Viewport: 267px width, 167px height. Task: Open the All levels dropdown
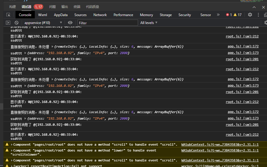(x=149, y=23)
